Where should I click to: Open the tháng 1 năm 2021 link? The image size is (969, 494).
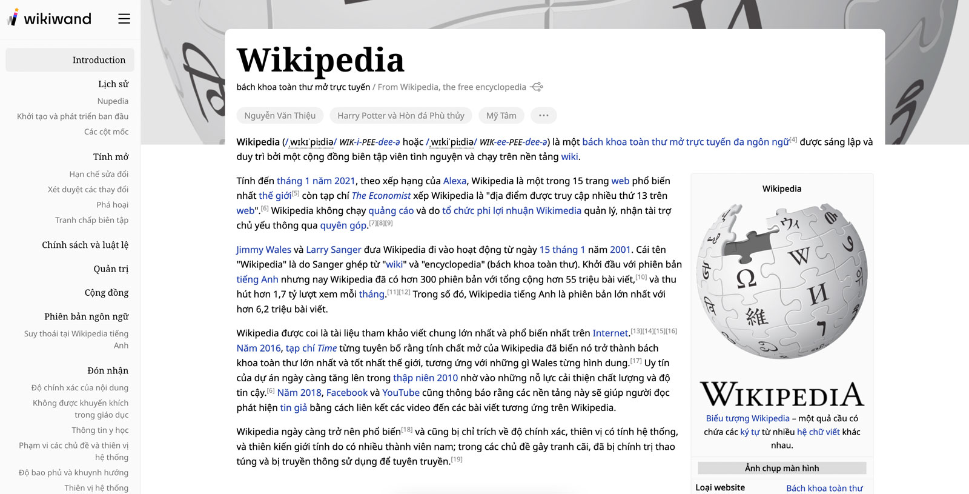[x=316, y=181]
